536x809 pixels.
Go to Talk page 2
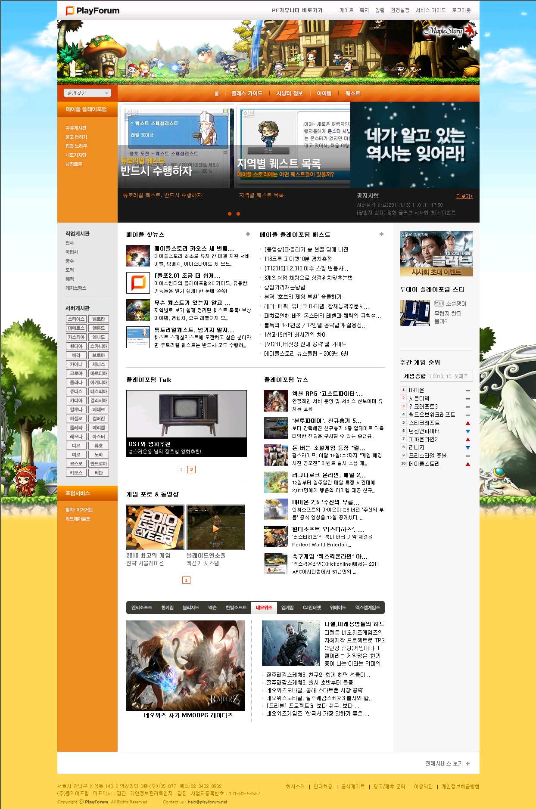tap(191, 469)
